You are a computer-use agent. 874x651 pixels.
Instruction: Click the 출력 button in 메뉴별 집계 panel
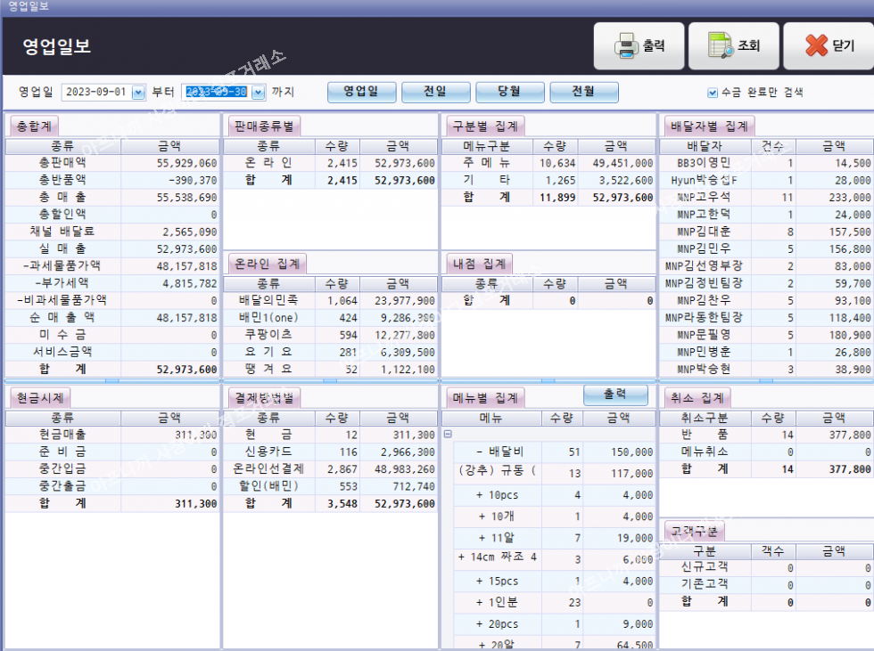click(x=615, y=395)
